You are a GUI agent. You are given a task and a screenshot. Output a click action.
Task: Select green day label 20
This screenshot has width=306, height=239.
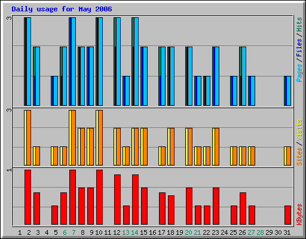188,232
